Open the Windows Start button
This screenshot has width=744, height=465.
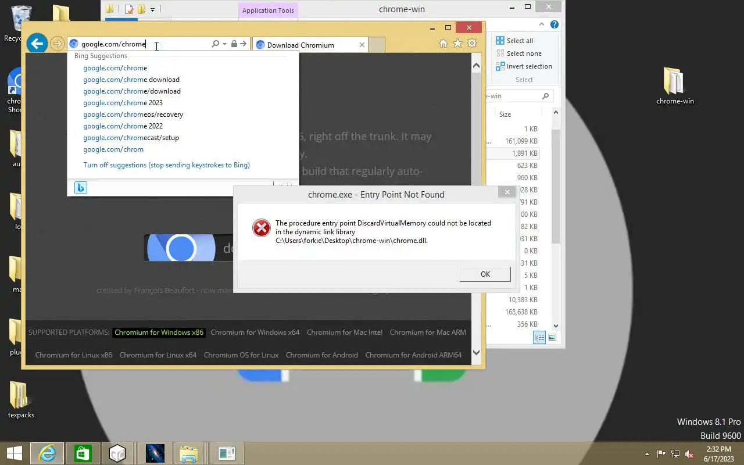[14, 453]
